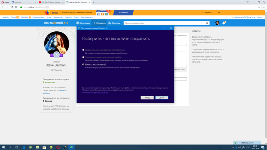Image resolution: width=267 pixels, height=150 pixels.
Task: Click the 'выход' logout link
Action: [x=260, y=17]
